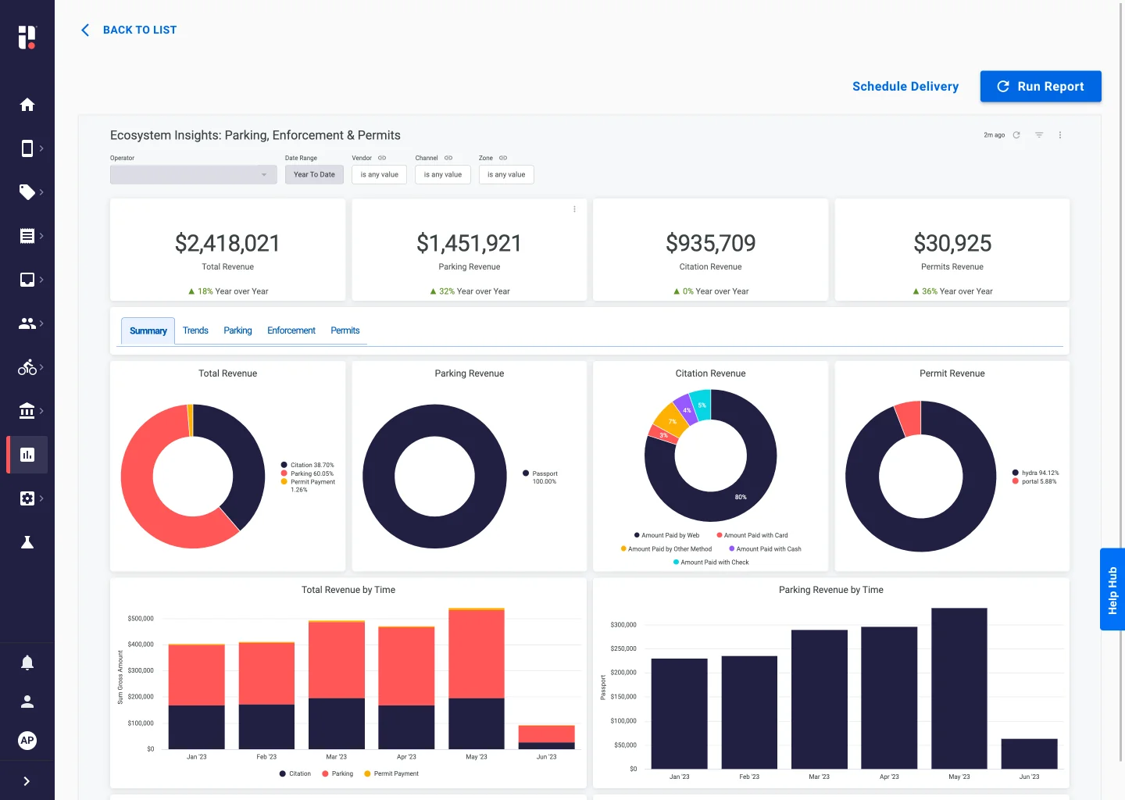Click the home icon in sidebar
Viewport: 1125px width, 800px height.
tap(27, 105)
